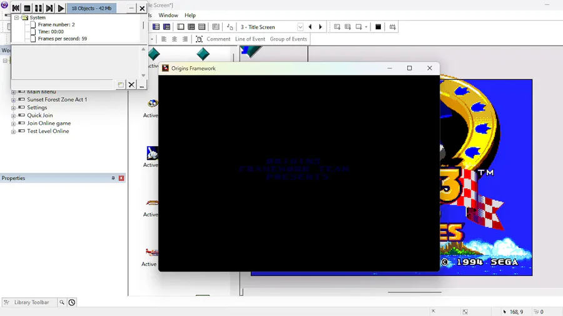Viewport: 563px width, 316px height.
Task: Click debugger delete X icon at bottom
Action: coord(131,84)
